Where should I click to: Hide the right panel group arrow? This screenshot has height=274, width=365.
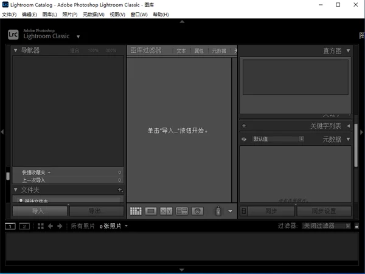(361, 132)
